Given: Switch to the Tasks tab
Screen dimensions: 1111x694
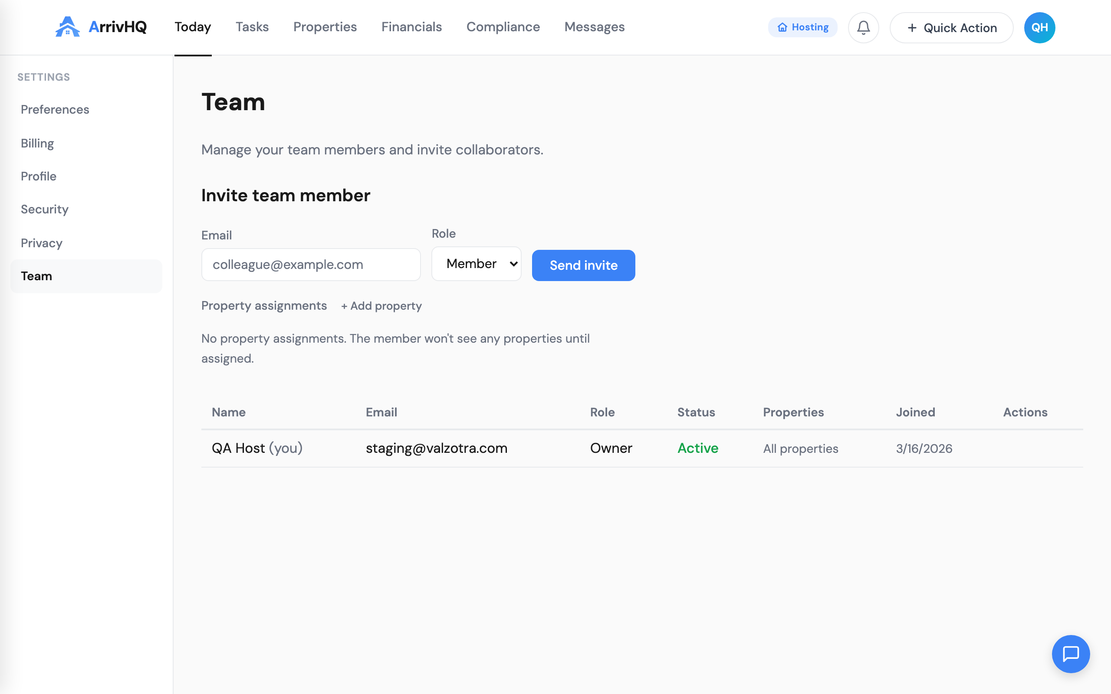Looking at the screenshot, I should pyautogui.click(x=252, y=26).
